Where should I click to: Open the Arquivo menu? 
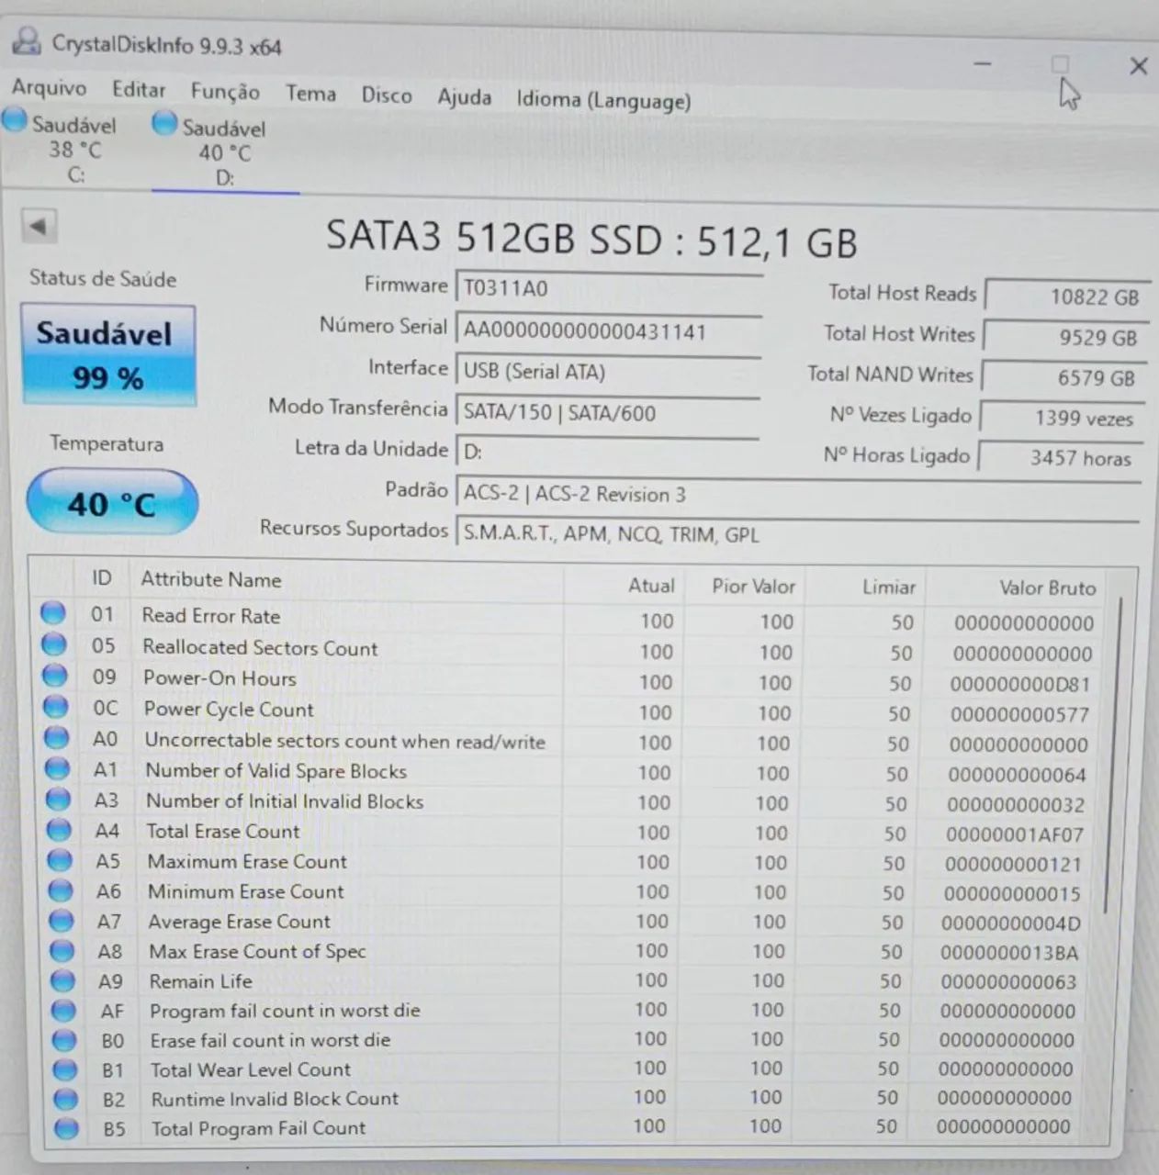tap(49, 88)
